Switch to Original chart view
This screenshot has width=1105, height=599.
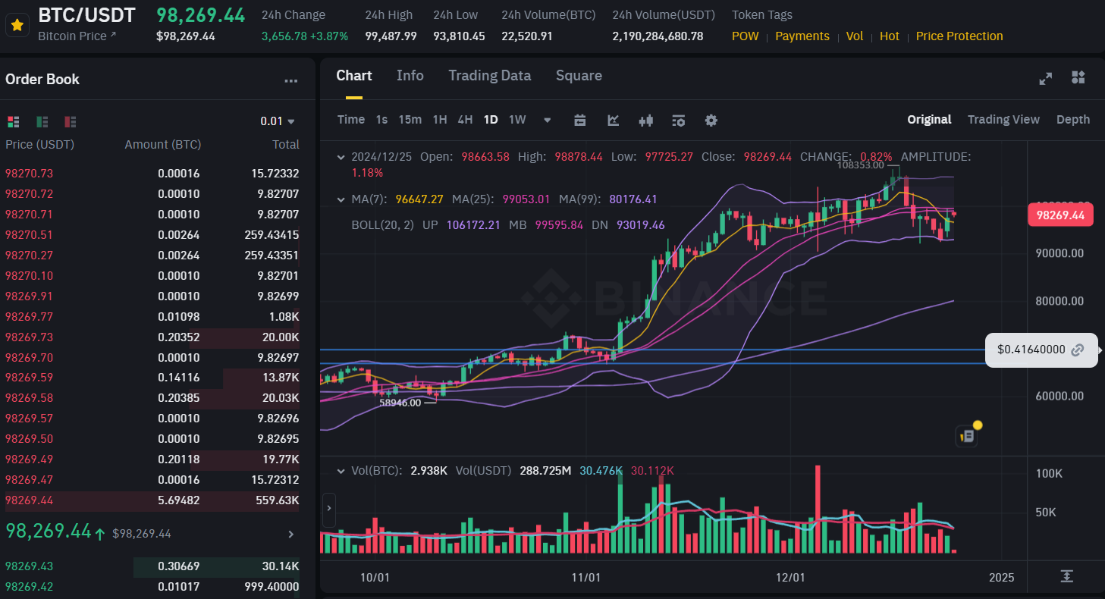[929, 120]
